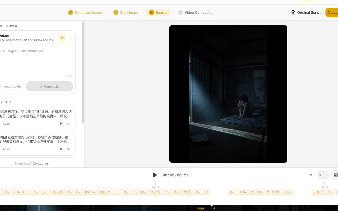Viewport: 338px width, 211px height.
Task: Go to the Storyboard step
Action: 126,12
